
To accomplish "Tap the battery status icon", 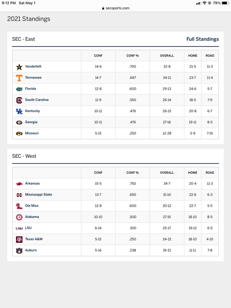I will coord(225,3).
